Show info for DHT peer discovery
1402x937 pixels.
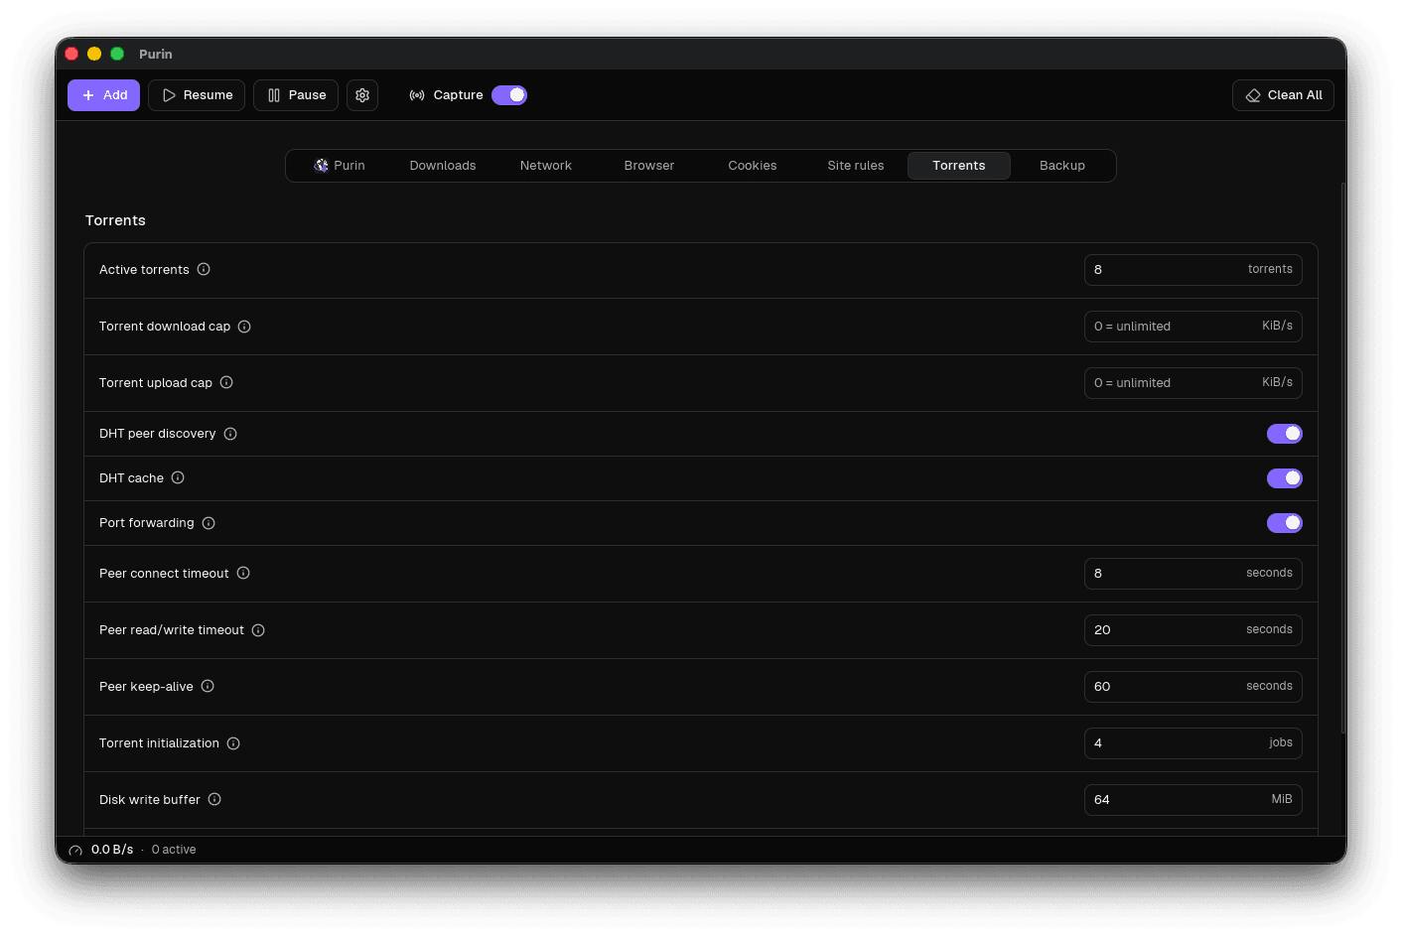click(x=230, y=434)
